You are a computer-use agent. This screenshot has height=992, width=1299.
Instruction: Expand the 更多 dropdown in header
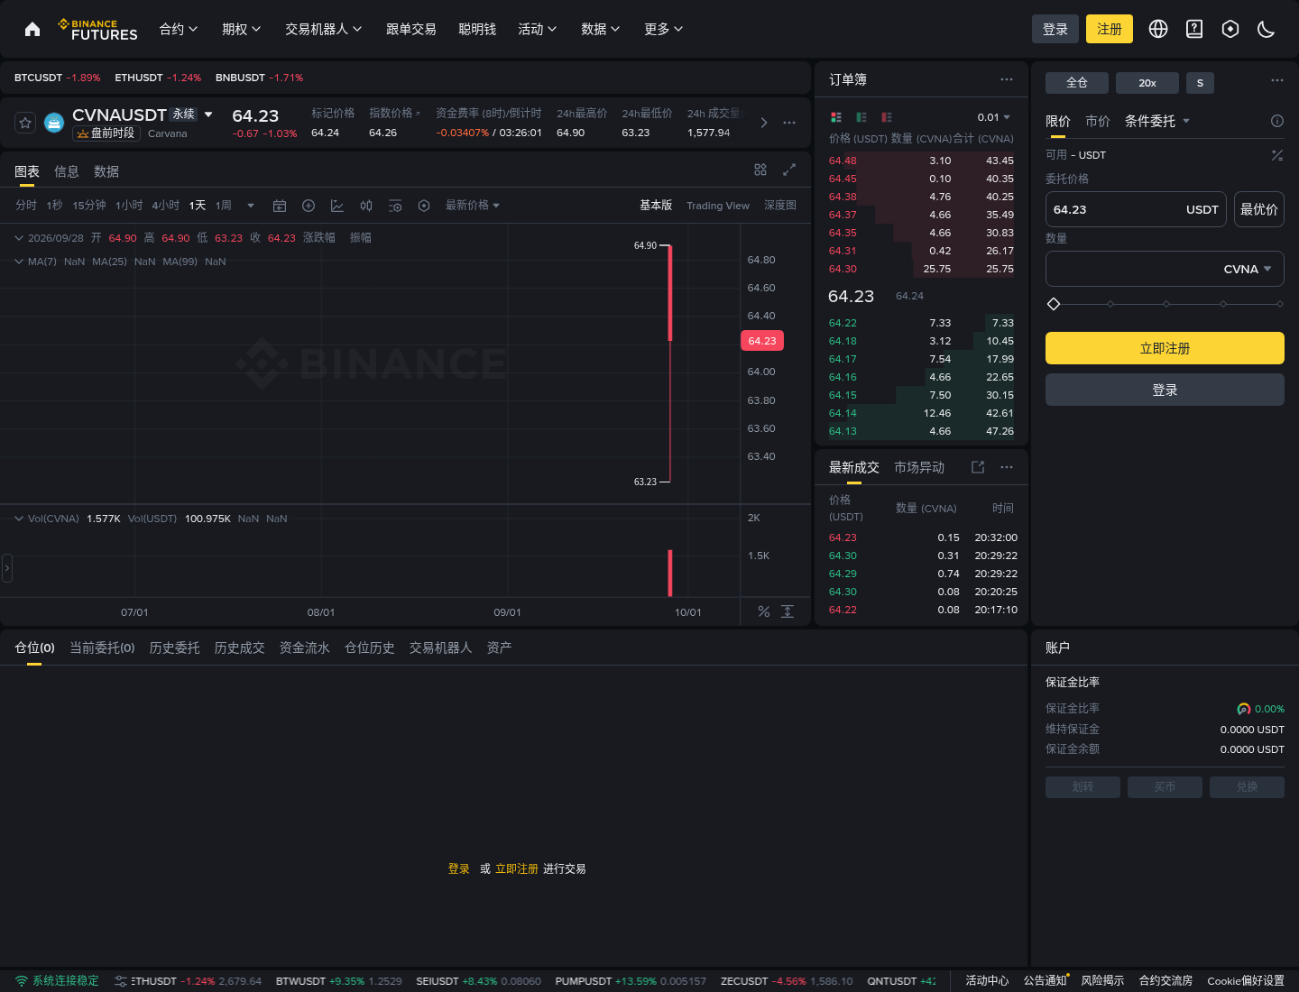pyautogui.click(x=664, y=29)
